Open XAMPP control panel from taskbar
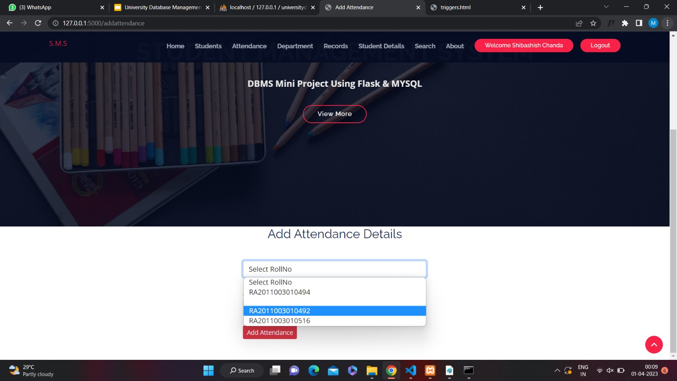This screenshot has height=381, width=677. [x=430, y=370]
